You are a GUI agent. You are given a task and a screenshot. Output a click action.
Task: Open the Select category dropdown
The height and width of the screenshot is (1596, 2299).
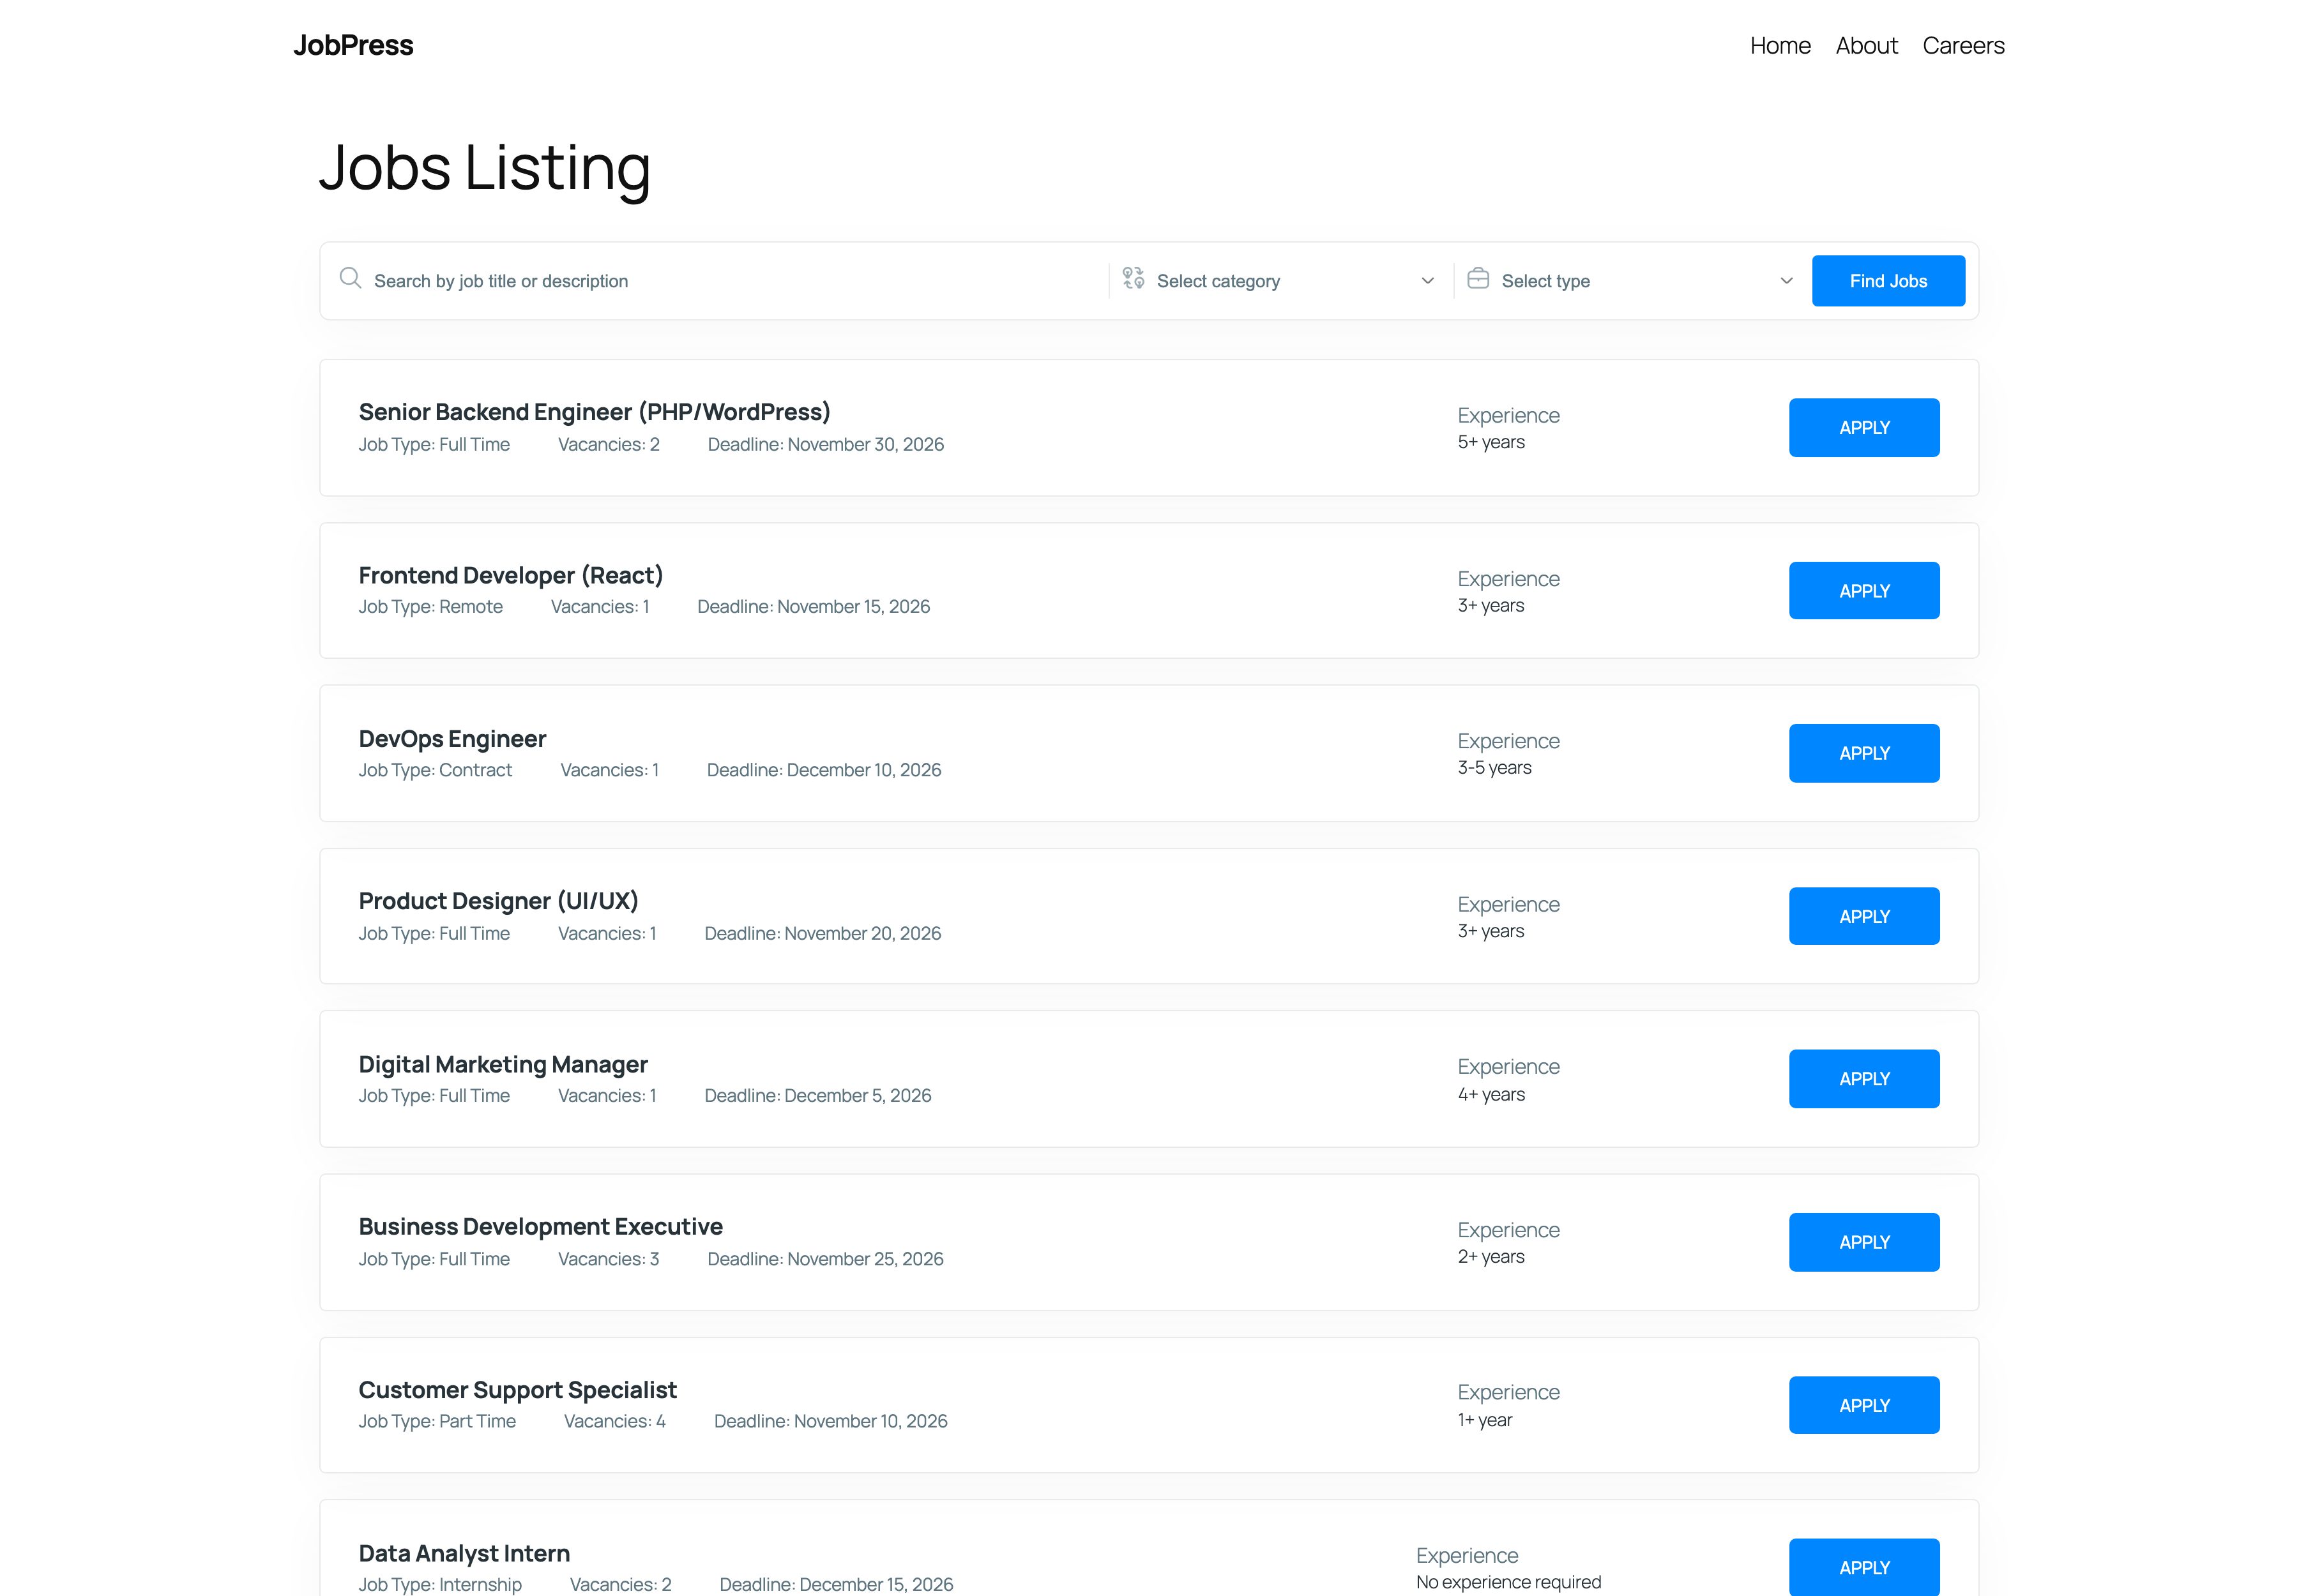pyautogui.click(x=1280, y=281)
